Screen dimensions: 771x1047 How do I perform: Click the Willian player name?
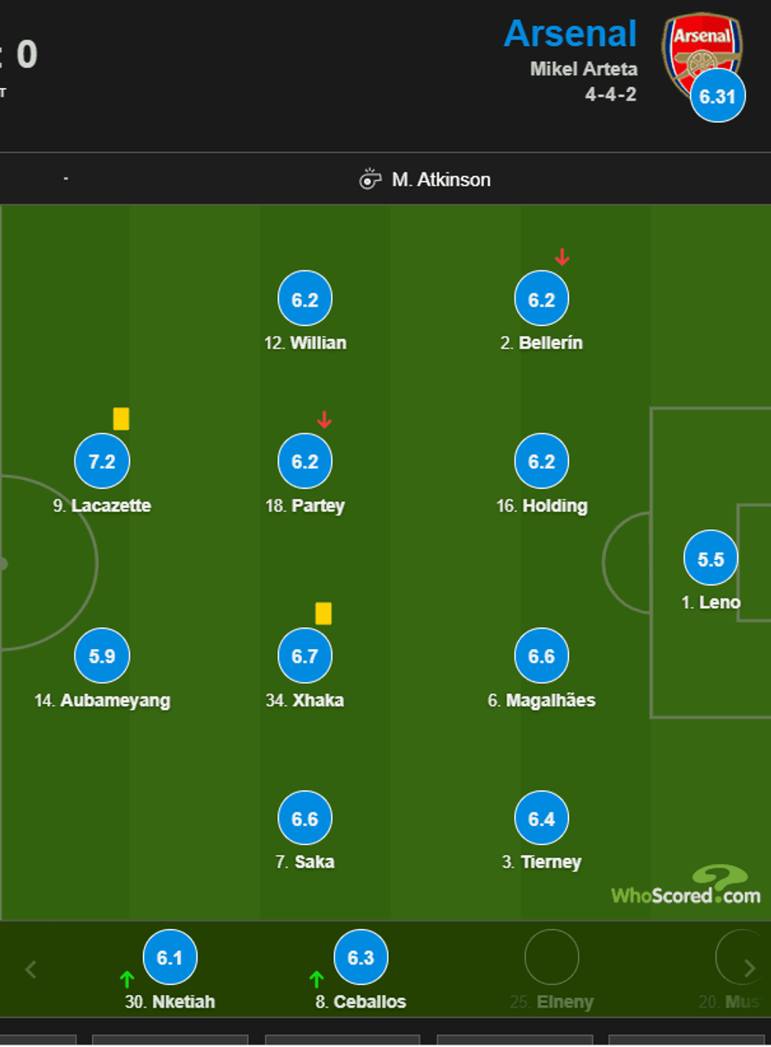tap(318, 343)
